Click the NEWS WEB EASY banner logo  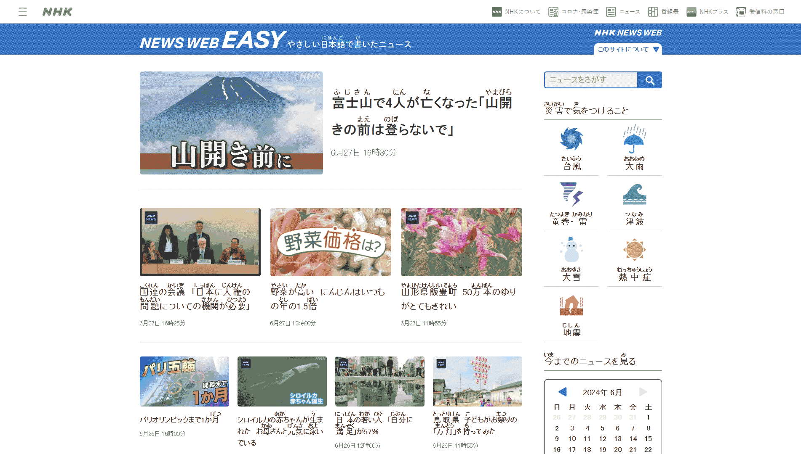(x=213, y=40)
